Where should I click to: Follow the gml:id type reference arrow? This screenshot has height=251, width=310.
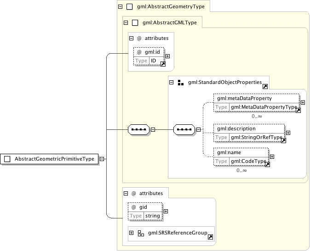click(163, 64)
